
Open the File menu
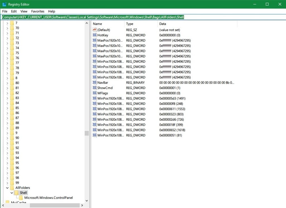point(4,11)
